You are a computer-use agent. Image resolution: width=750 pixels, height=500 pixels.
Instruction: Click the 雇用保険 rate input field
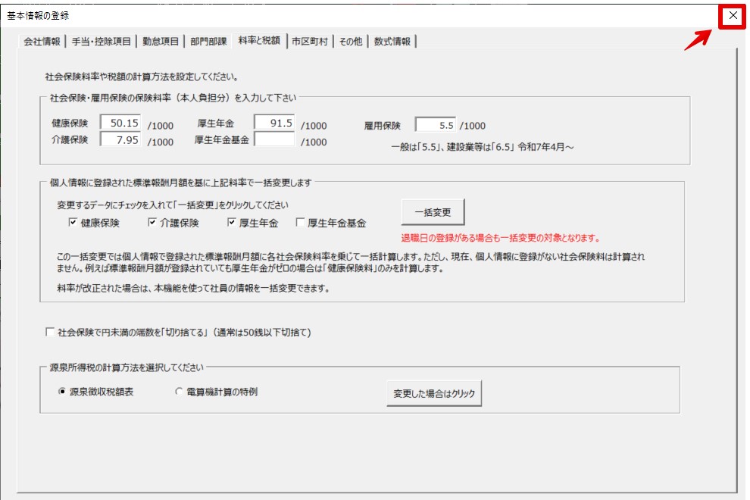[x=436, y=125]
